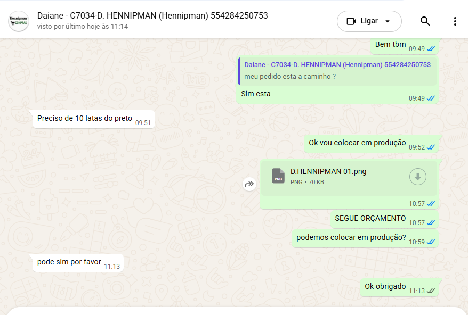Screen dimensions: 468x315
Task: Expand the Ligar call dropdown arrow
Action: coord(388,21)
